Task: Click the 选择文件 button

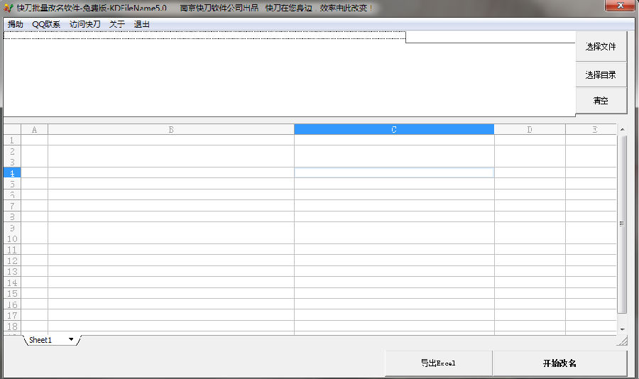Action: click(601, 46)
